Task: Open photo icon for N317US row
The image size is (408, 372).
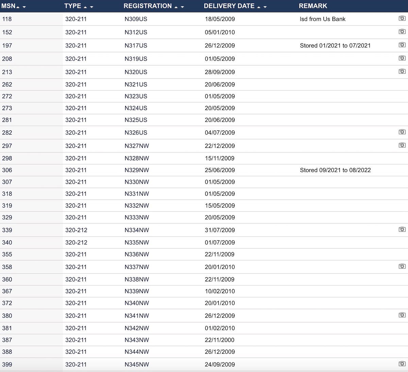Action: click(x=402, y=45)
